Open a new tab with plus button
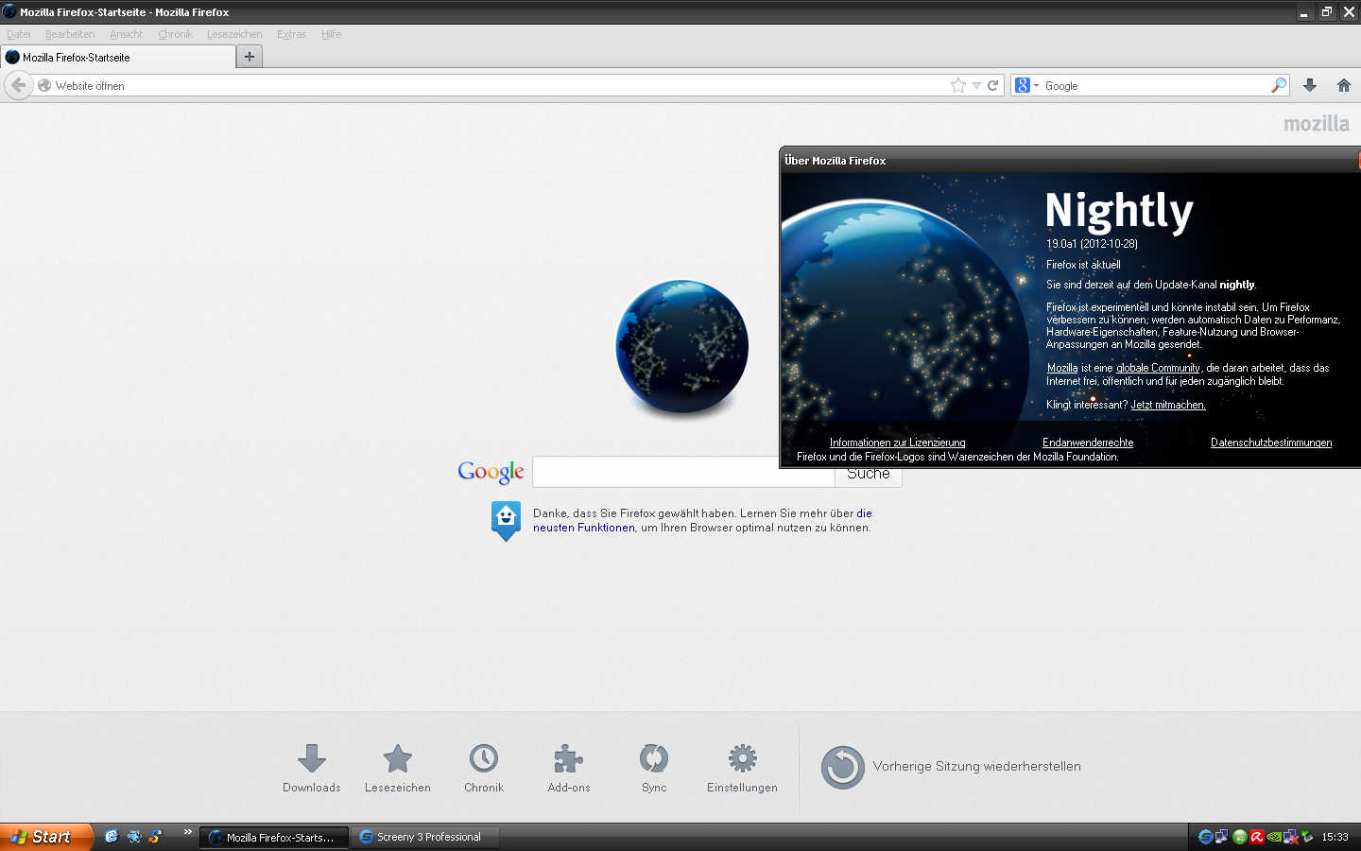This screenshot has width=1361, height=851. click(250, 57)
